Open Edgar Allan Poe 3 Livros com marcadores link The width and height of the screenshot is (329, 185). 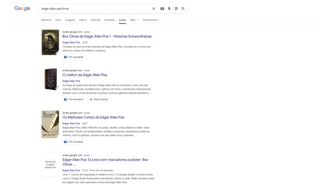105,162
